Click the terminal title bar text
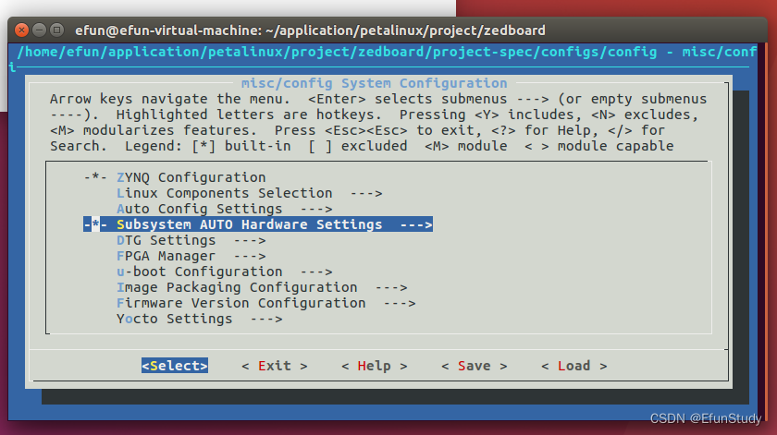777x435 pixels. (x=310, y=30)
